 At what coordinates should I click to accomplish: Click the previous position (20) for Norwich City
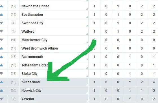(14, 90)
